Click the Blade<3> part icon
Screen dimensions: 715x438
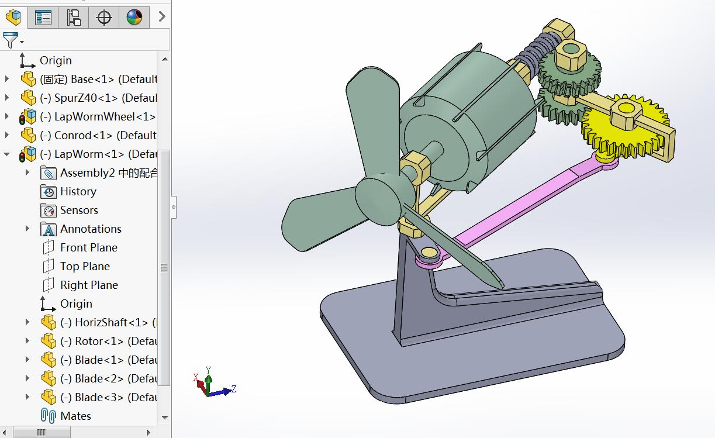[49, 397]
